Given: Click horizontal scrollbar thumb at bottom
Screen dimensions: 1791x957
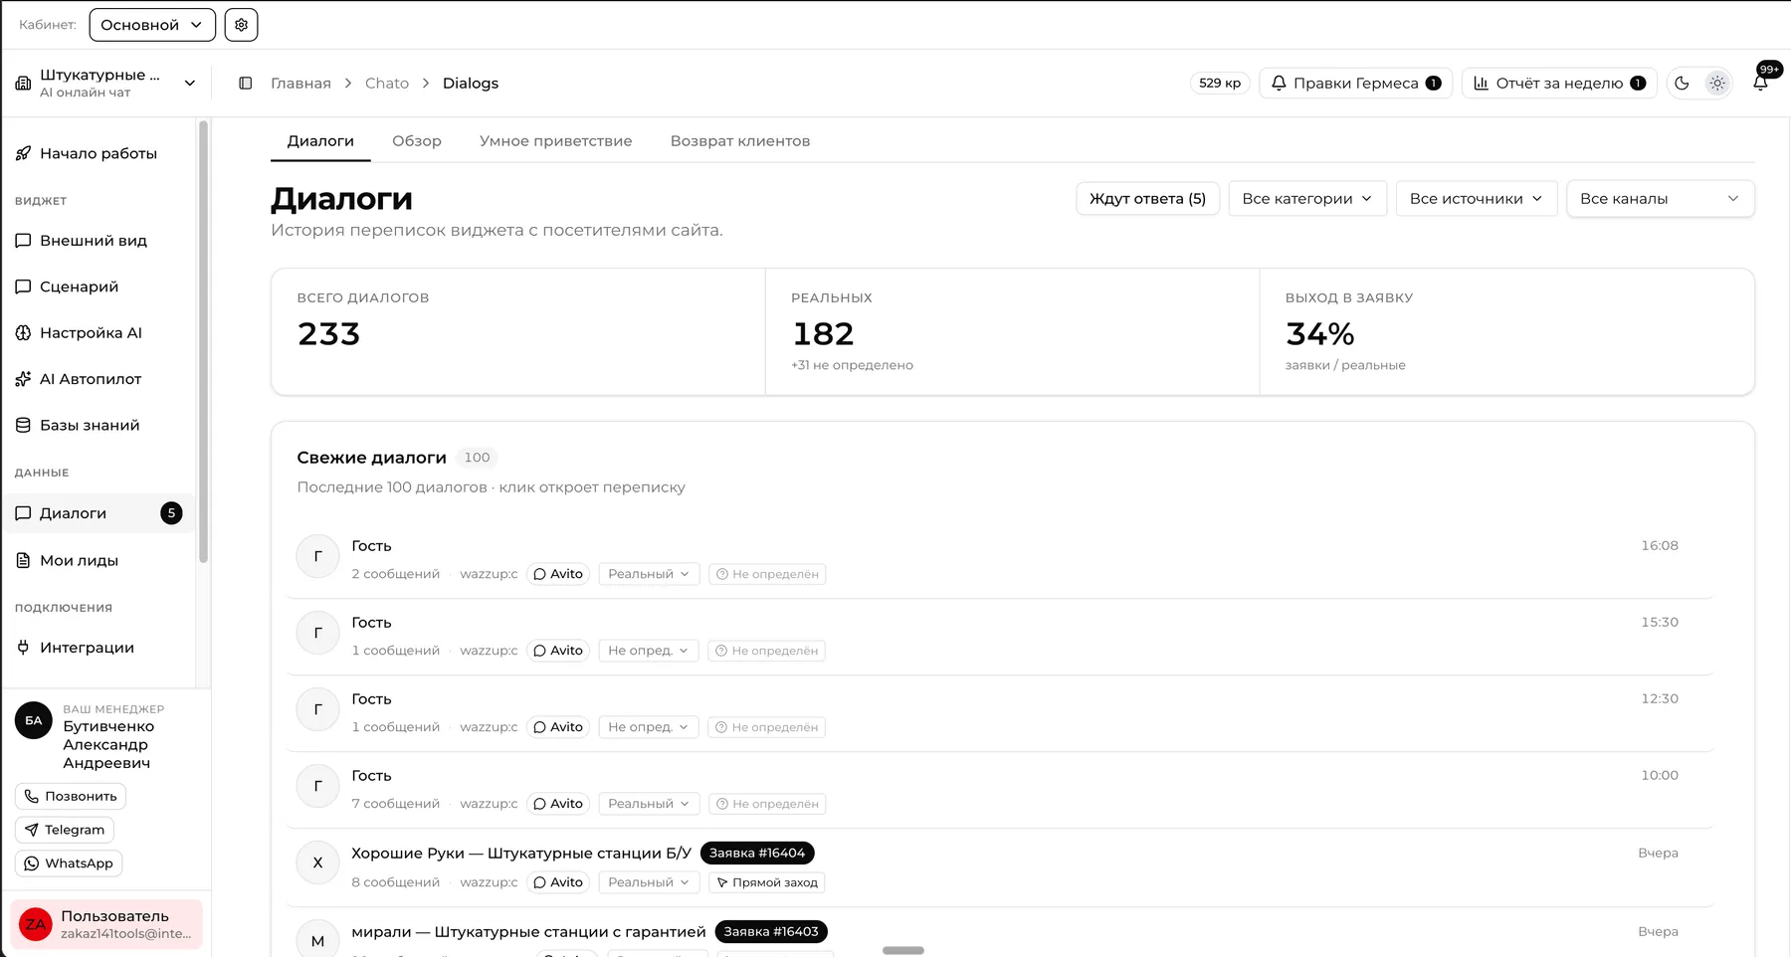Looking at the screenshot, I should click(903, 951).
